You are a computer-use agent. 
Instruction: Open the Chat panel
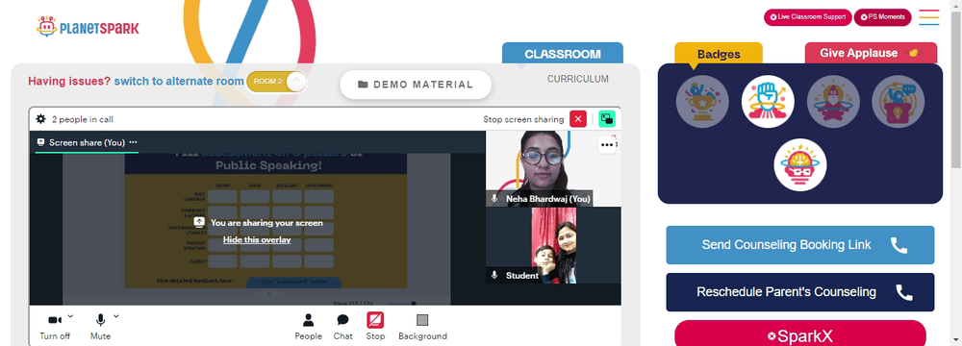point(343,327)
